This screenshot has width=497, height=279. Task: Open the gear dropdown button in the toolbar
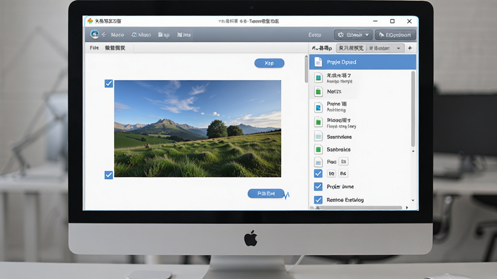point(353,35)
